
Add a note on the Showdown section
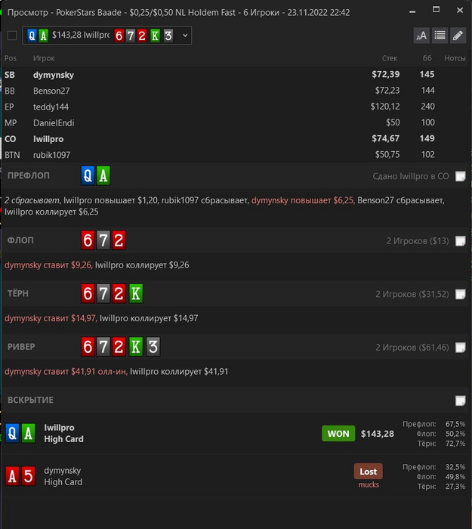pos(461,401)
